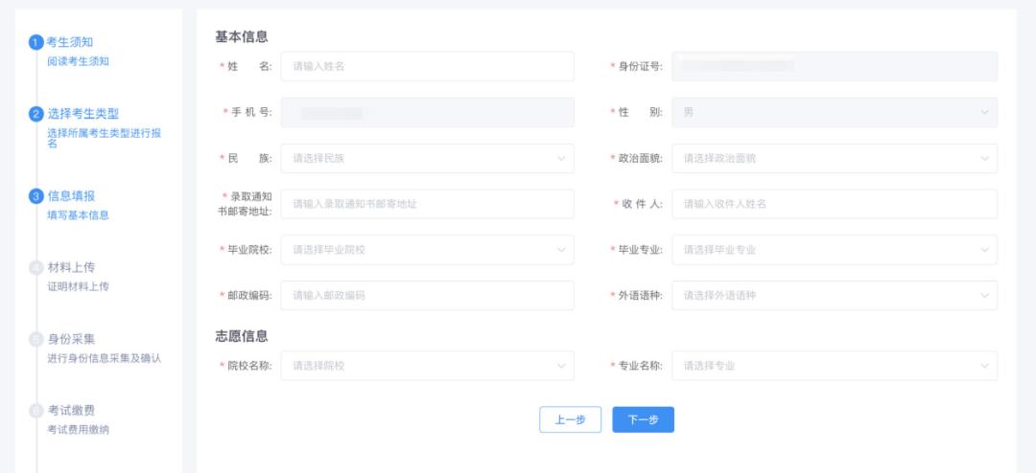
Task: Click the 上一步 button
Action: coord(570,419)
